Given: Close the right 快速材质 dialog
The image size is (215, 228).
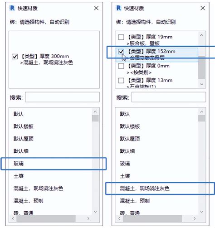Looking at the screenshot, I should (203, 8).
